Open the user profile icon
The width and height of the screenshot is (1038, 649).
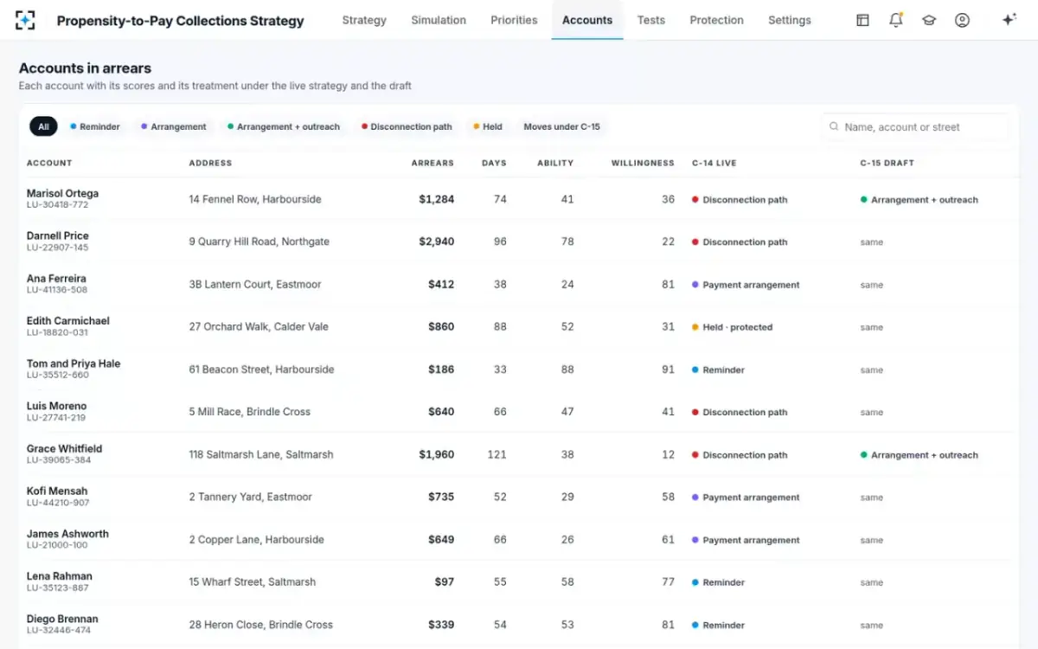tap(962, 20)
